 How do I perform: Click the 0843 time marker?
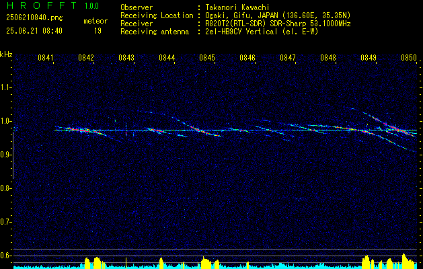pos(126,58)
